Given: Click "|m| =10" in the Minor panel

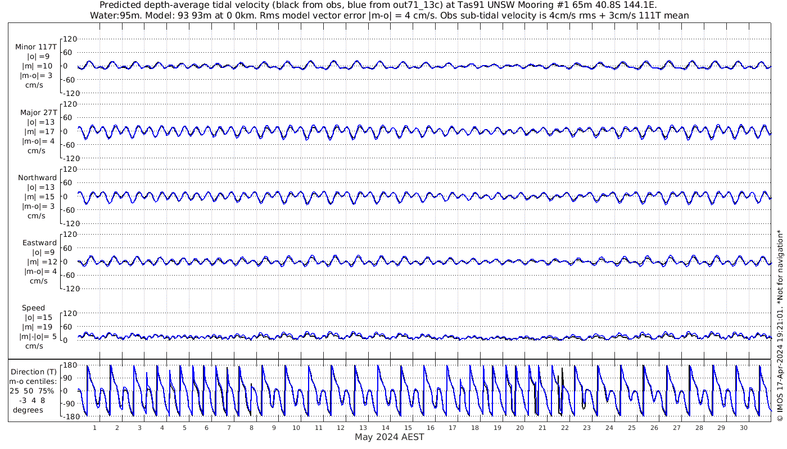Looking at the screenshot, I should [x=38, y=66].
